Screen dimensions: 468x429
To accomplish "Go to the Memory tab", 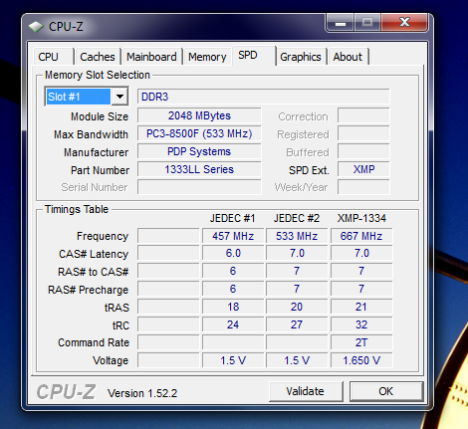I will pyautogui.click(x=207, y=57).
